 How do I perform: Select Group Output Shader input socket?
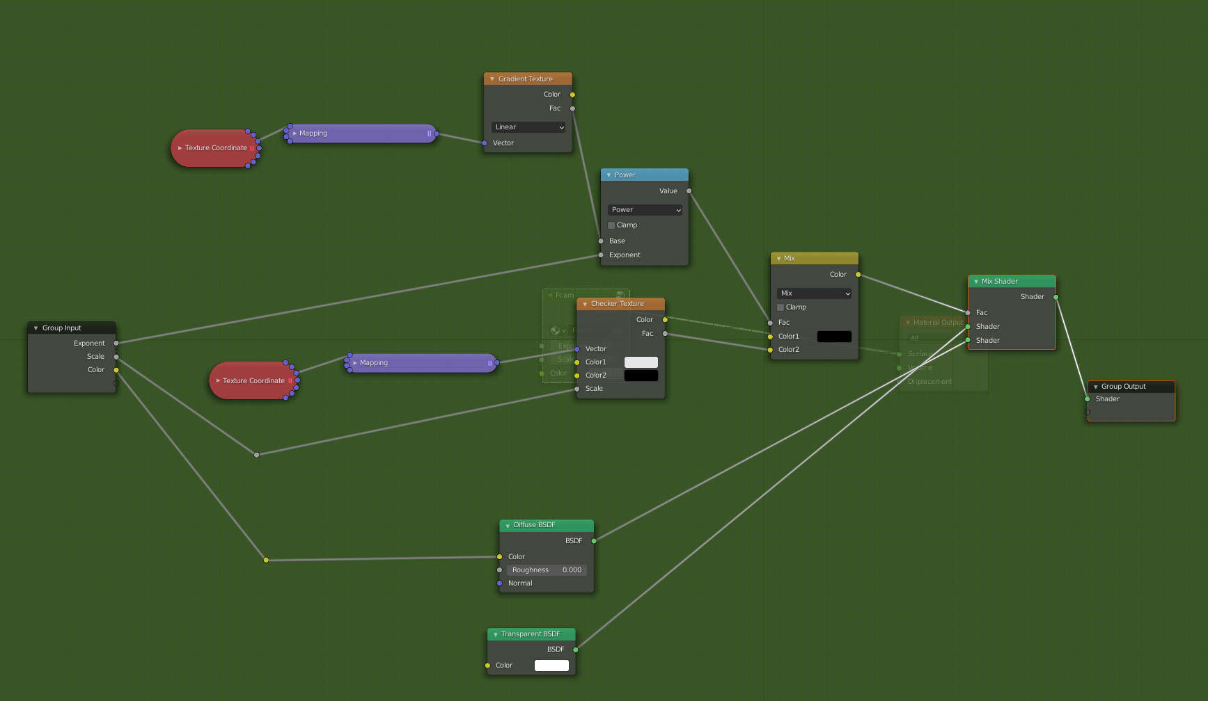[x=1088, y=399]
